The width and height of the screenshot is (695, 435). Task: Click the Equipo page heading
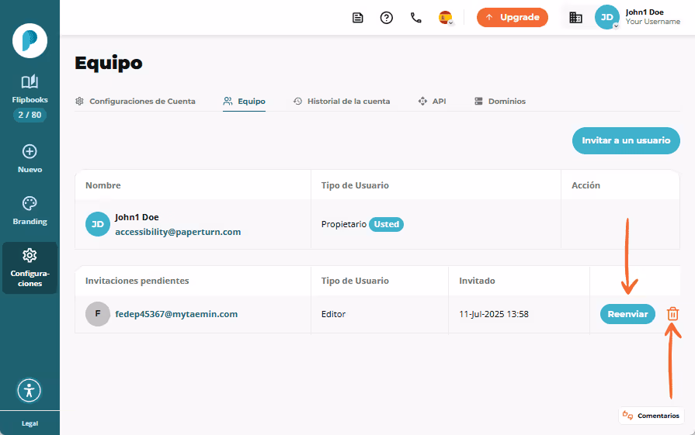pos(109,64)
